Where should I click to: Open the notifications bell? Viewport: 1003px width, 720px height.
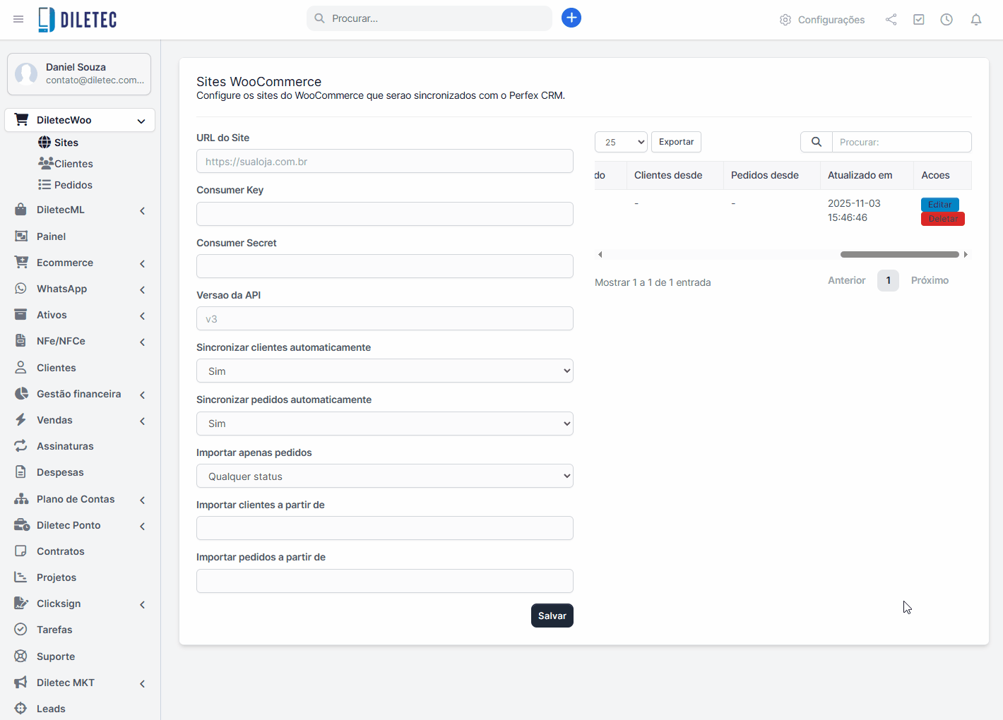(x=976, y=20)
